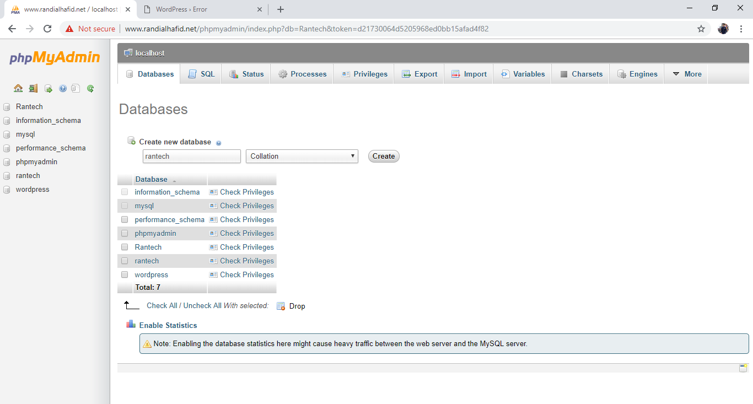
Task: Open the Chrome profile avatar
Action: [x=723, y=29]
